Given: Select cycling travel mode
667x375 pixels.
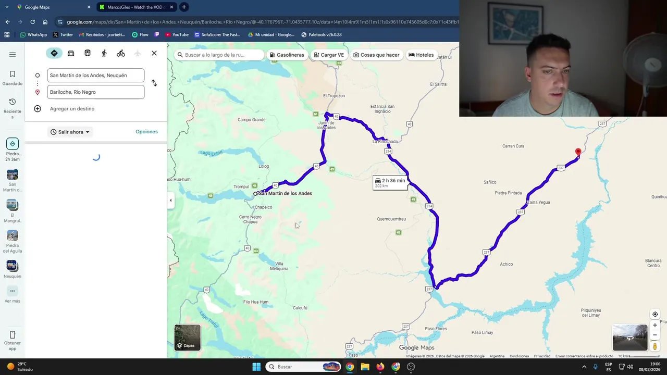Looking at the screenshot, I should pos(121,53).
